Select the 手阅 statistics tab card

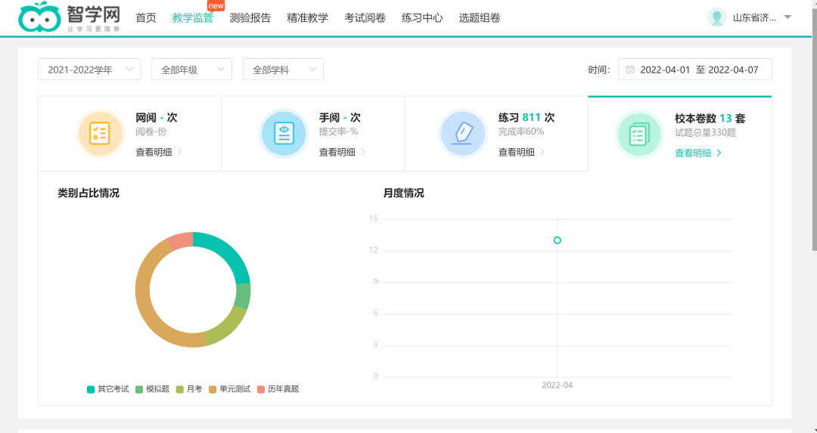tap(313, 134)
